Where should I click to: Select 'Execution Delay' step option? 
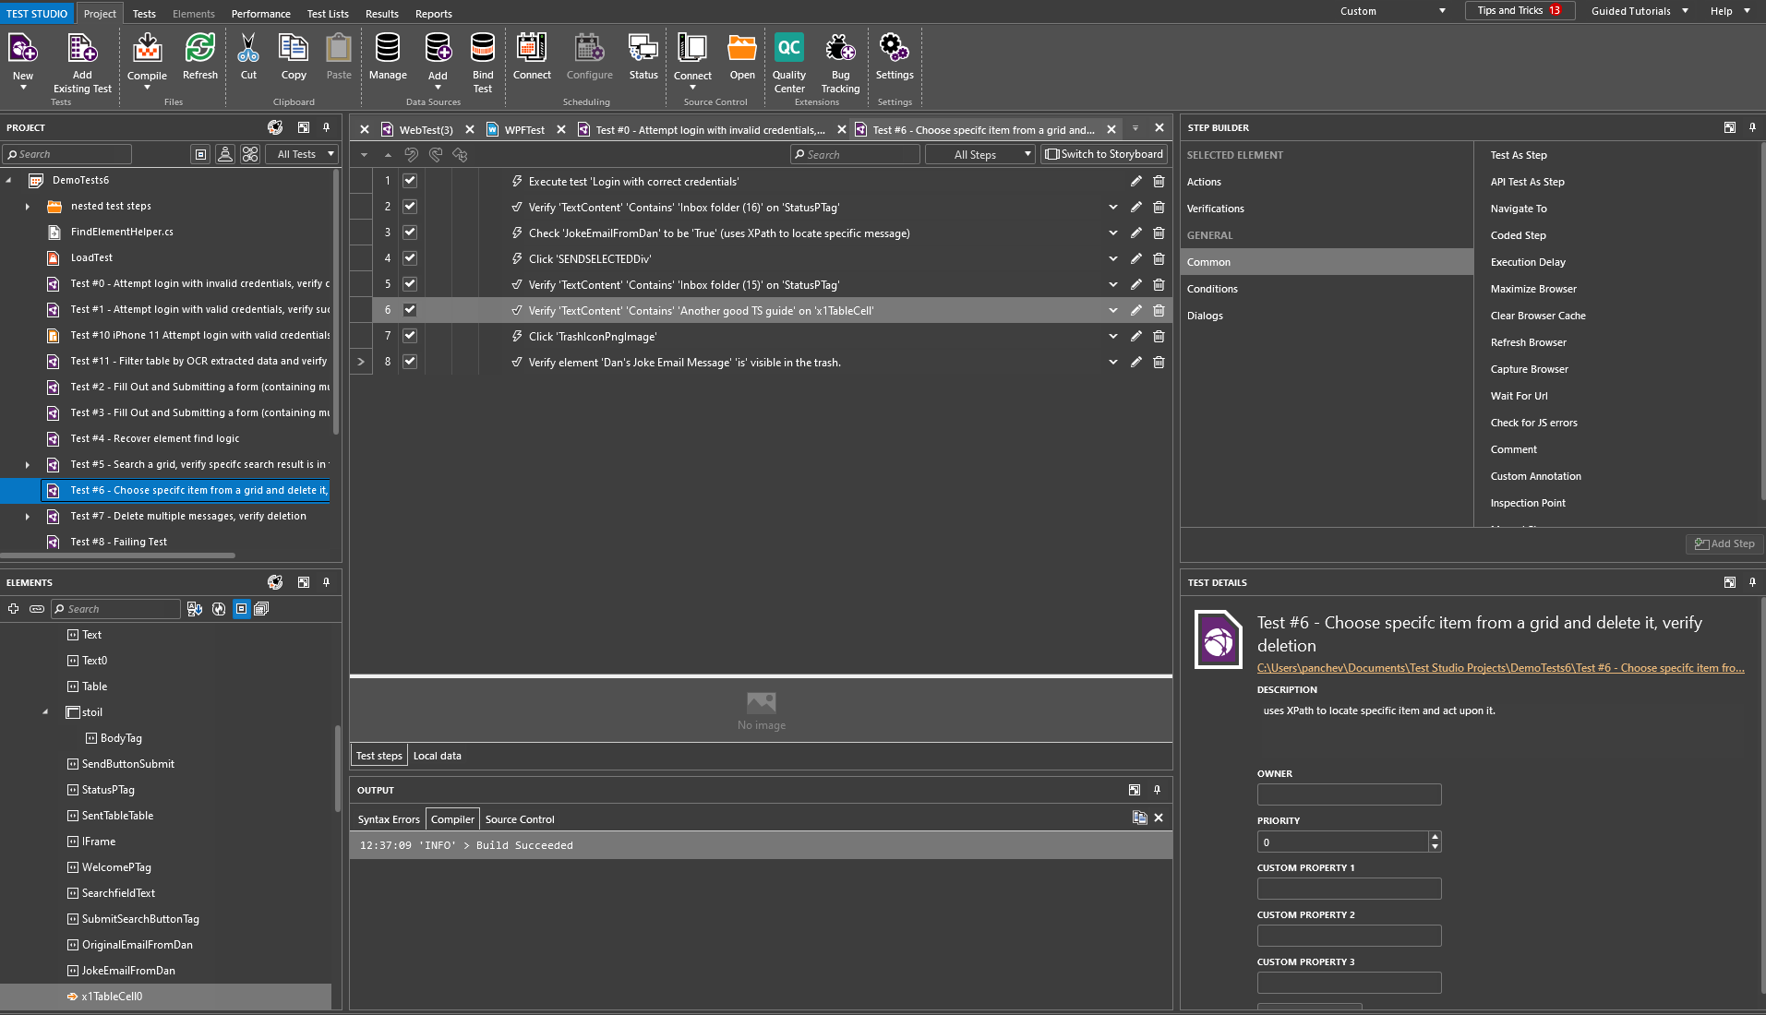click(x=1528, y=262)
